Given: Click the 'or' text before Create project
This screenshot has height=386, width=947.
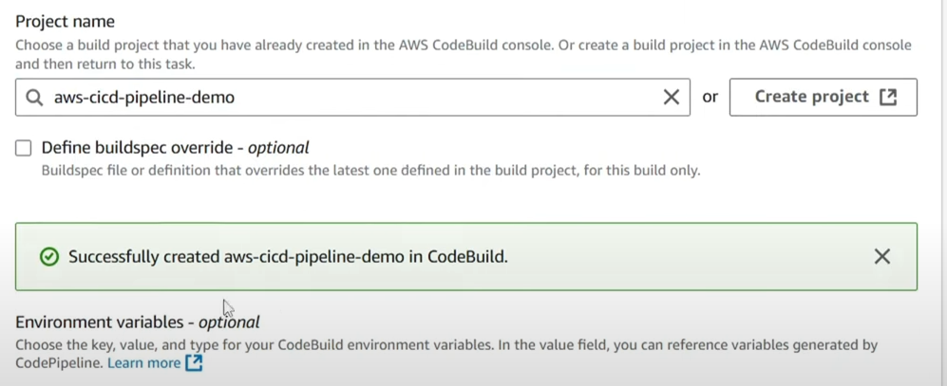Looking at the screenshot, I should pos(710,97).
